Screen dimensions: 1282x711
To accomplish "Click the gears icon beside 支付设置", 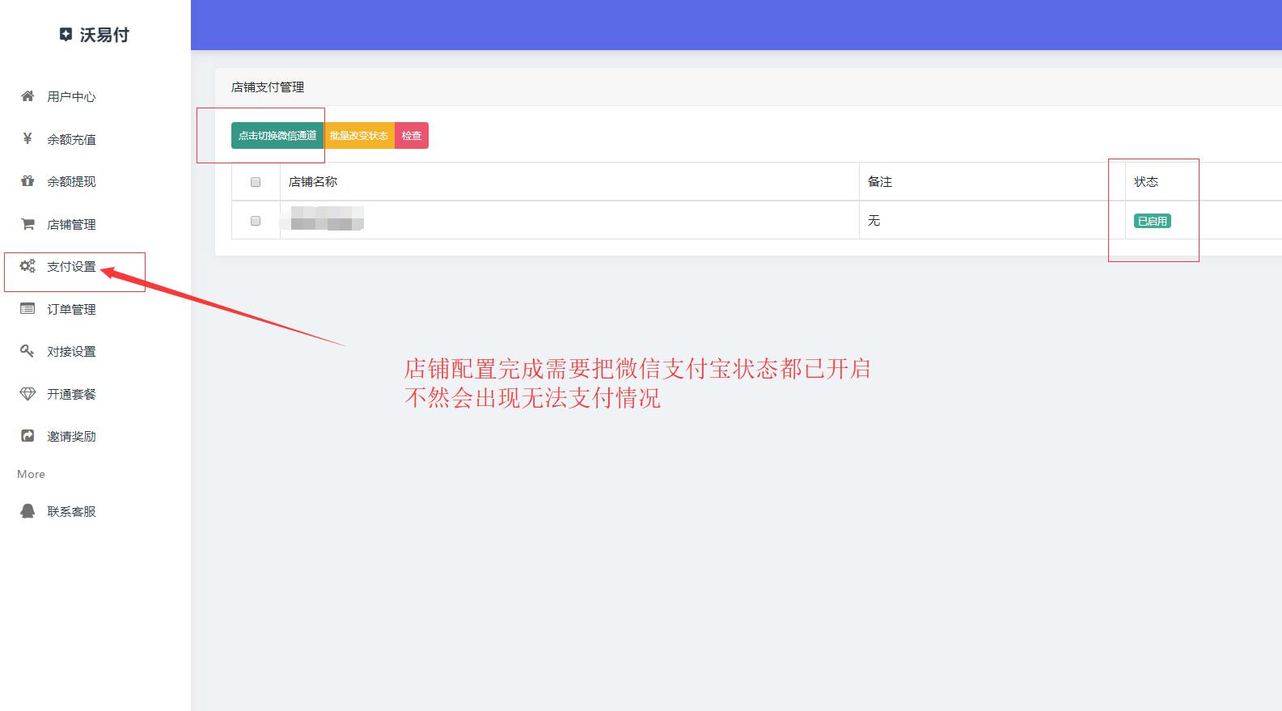I will [x=28, y=266].
